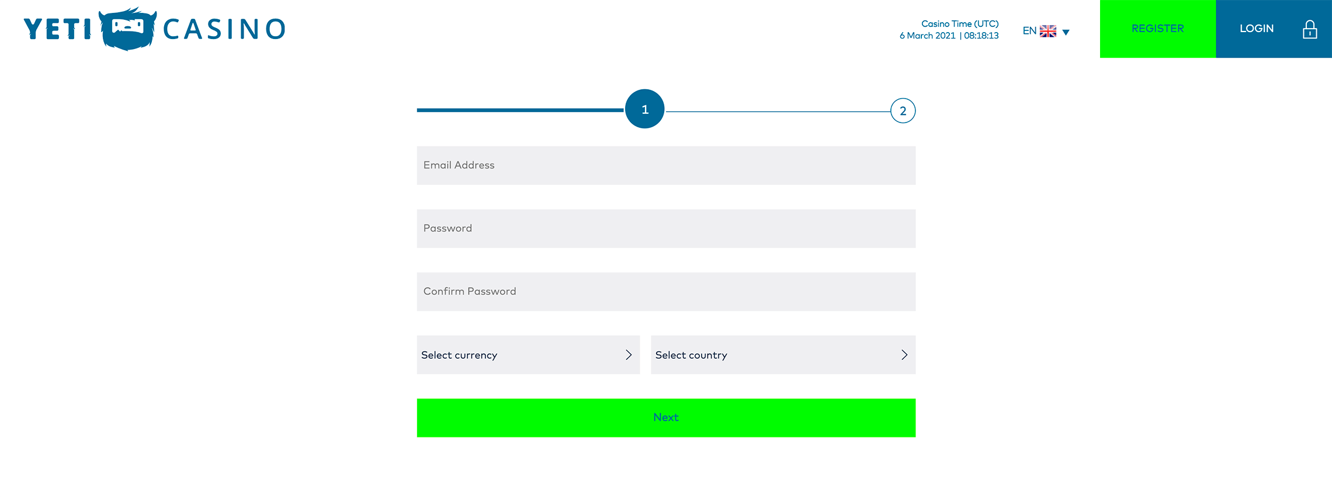The image size is (1332, 497).
Task: Open the language dropdown arrow
Action: point(1066,33)
